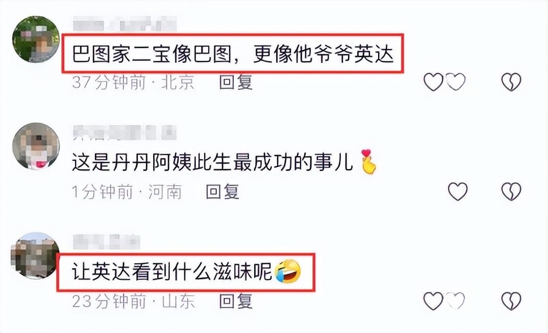Tap broken heart on the 河南 comment

click(512, 191)
